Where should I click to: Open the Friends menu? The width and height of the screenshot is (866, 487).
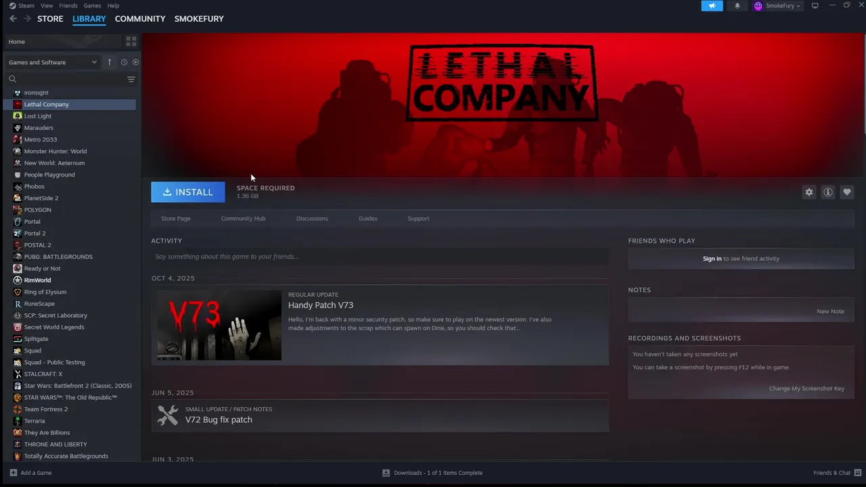tap(68, 5)
